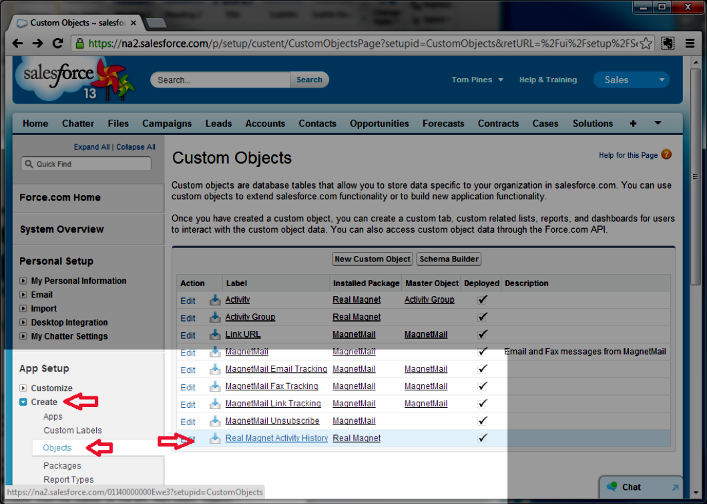Click the install icon beside MagnetMail Fax Tracking

tap(215, 386)
